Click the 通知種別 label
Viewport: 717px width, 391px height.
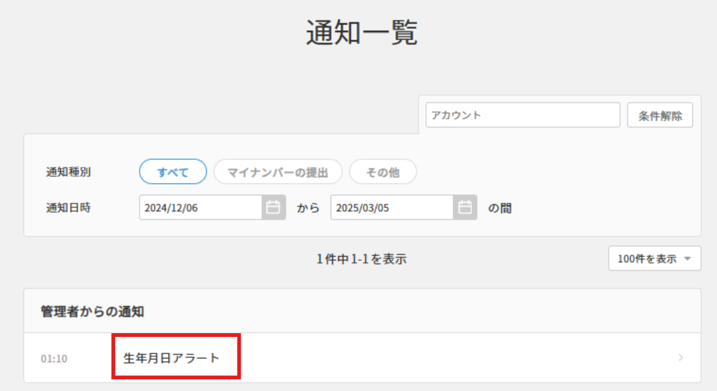pos(68,172)
